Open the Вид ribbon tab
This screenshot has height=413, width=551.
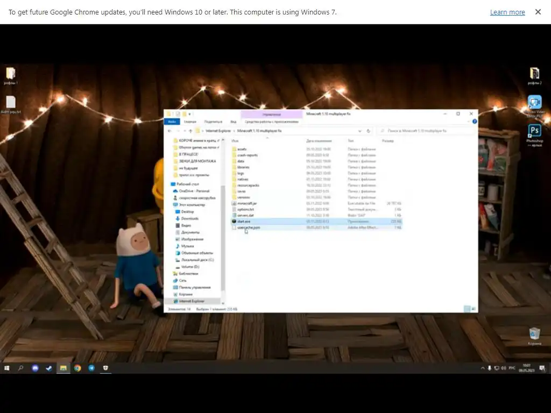tap(234, 122)
